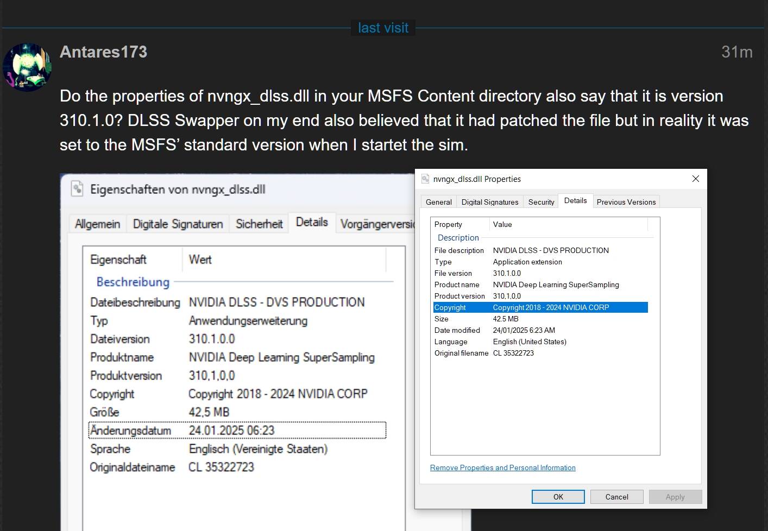Open the German properties screenshot thumbnail

pyautogui.click(x=238, y=352)
